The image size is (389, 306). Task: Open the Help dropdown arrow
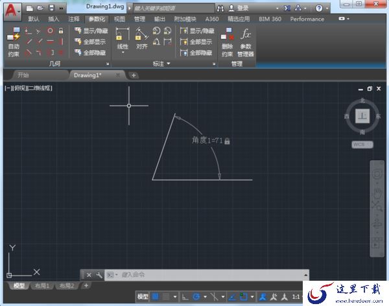point(327,8)
